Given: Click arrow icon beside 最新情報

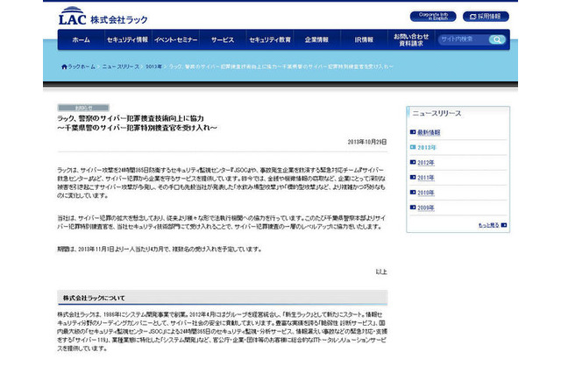Looking at the screenshot, I should tap(413, 132).
